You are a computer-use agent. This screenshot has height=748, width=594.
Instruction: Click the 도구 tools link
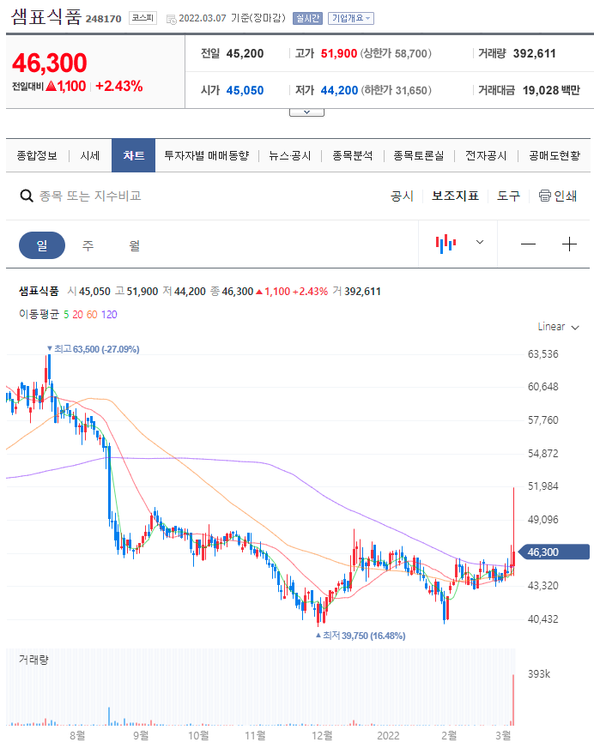tap(508, 196)
